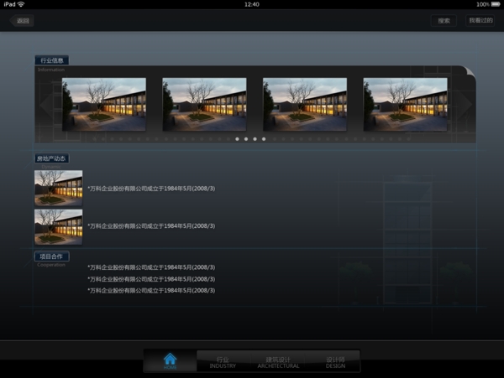The height and width of the screenshot is (378, 504).
Task: Select the first bright page dot
Action: click(x=237, y=139)
